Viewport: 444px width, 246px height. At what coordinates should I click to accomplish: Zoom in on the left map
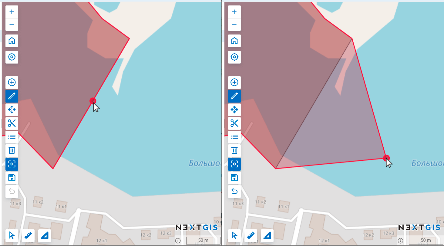coord(12,12)
